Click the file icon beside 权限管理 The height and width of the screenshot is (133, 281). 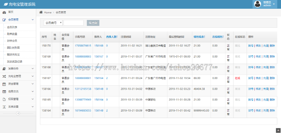(x=4, y=99)
